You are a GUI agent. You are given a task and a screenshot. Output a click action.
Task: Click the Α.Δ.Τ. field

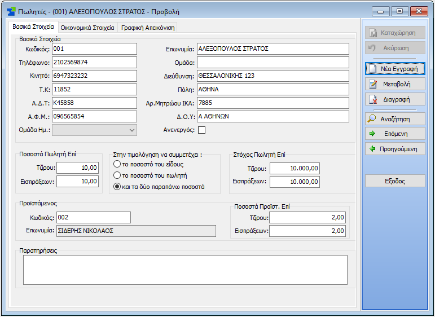(95, 103)
